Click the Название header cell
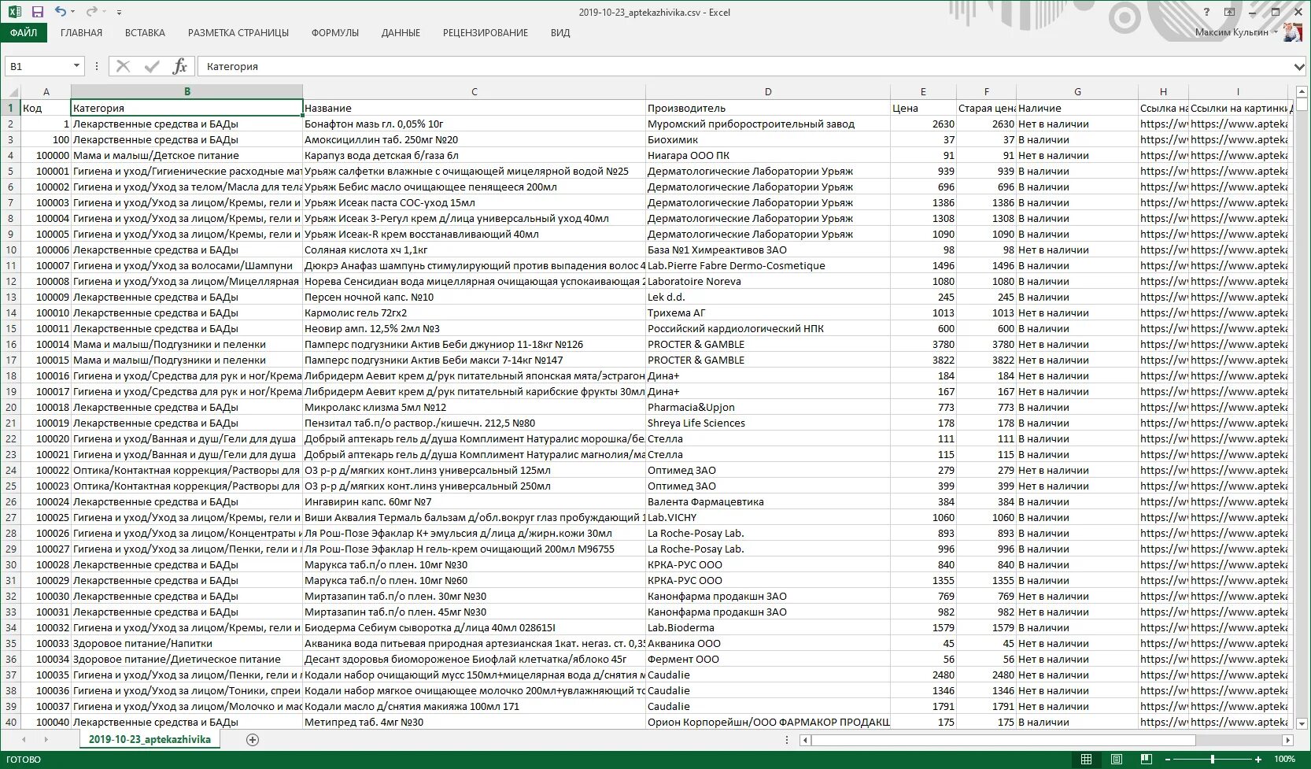The height and width of the screenshot is (769, 1311). click(x=474, y=108)
